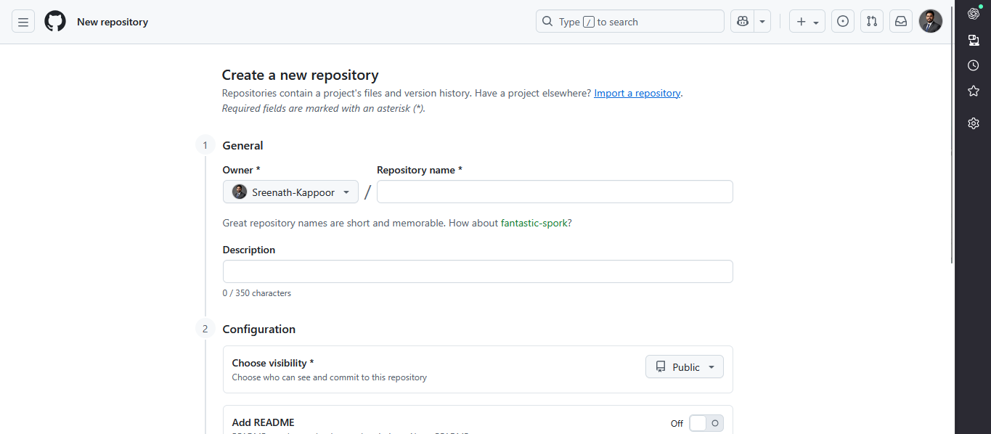
Task: Open the Copilot dropdown arrow
Action: [x=762, y=22]
